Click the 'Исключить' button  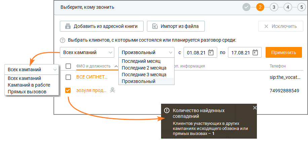(x=281, y=26)
